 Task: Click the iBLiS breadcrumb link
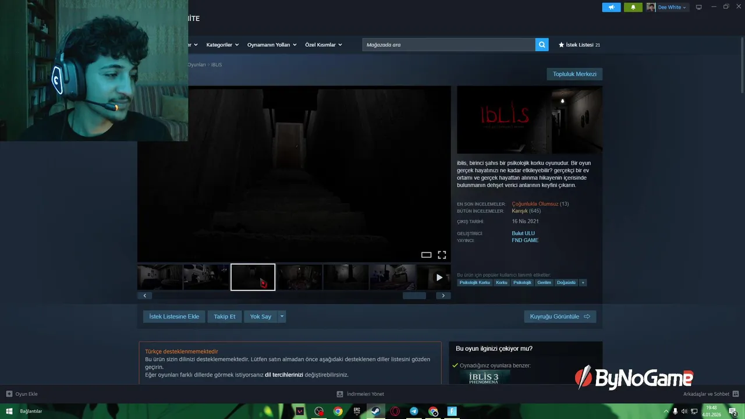coord(217,65)
